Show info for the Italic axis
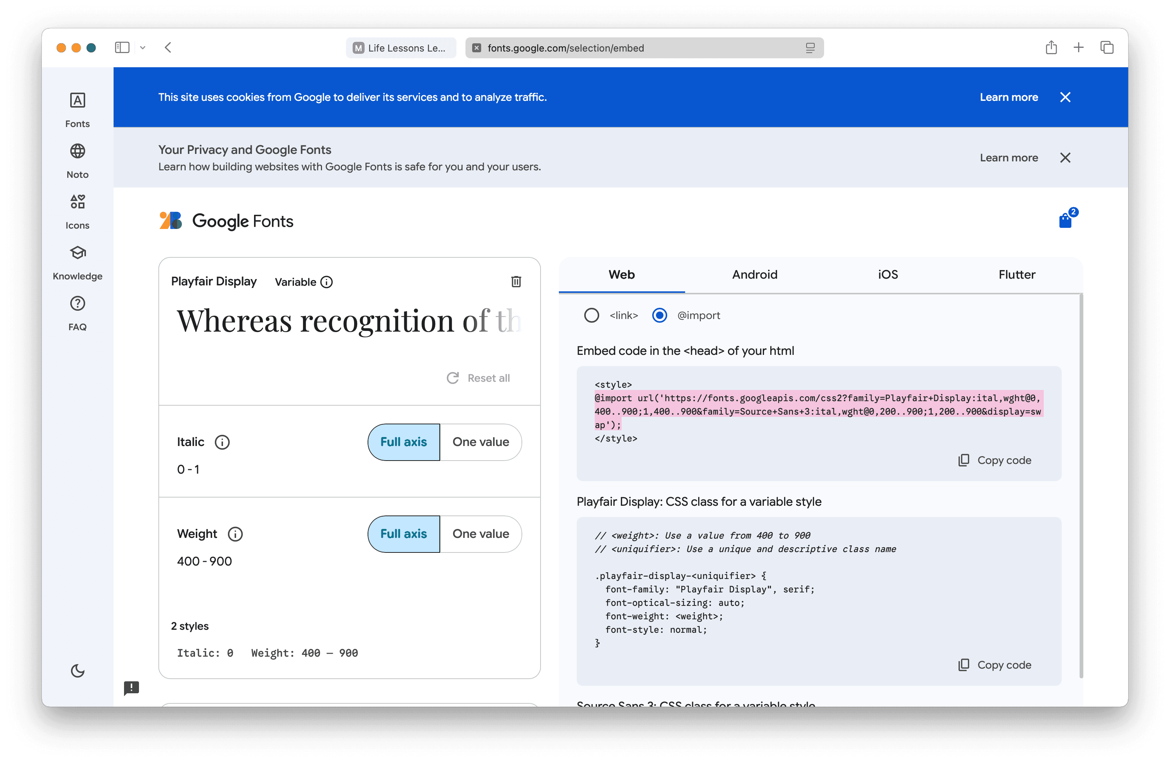The image size is (1170, 762). tap(222, 443)
